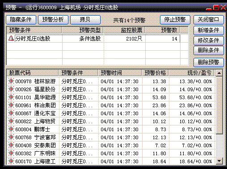The height and width of the screenshot is (169, 227).
Task: Click alert icon for 600382 广东明珠
Action: coord(11,153)
